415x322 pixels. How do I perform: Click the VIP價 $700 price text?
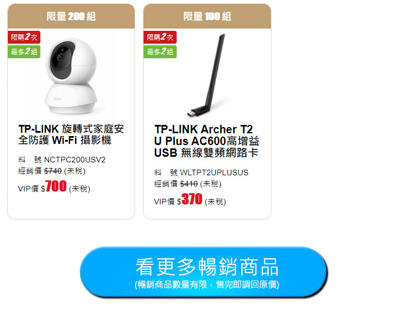54,186
